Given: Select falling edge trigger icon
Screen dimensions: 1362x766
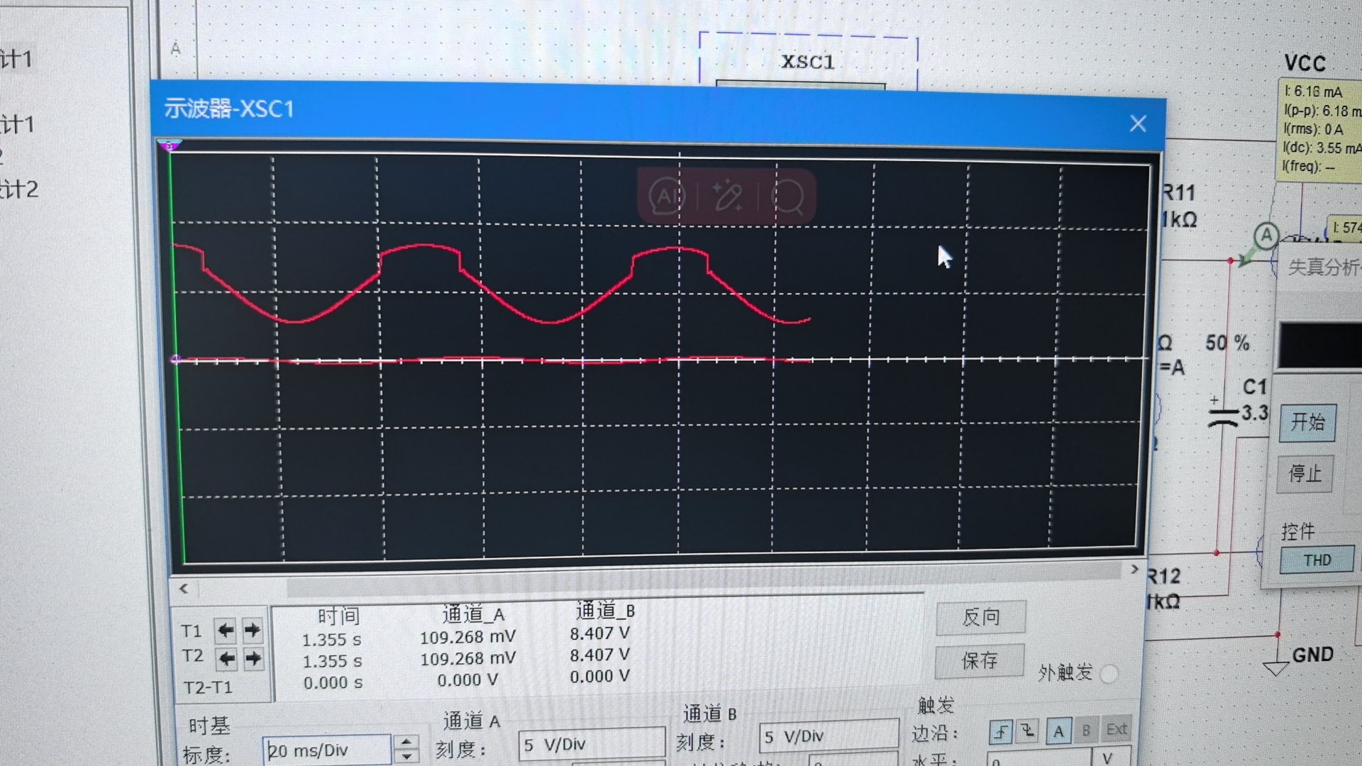Looking at the screenshot, I should pyautogui.click(x=1027, y=731).
